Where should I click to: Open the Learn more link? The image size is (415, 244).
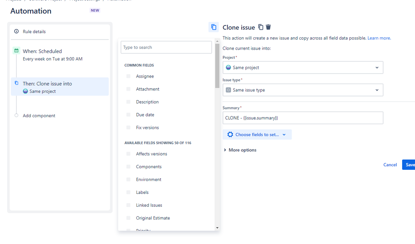(379, 38)
